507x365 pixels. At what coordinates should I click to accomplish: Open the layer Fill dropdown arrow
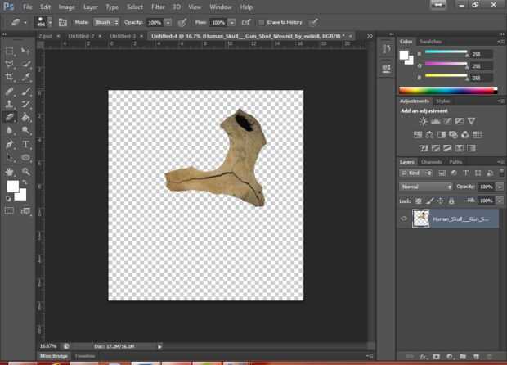coord(500,201)
